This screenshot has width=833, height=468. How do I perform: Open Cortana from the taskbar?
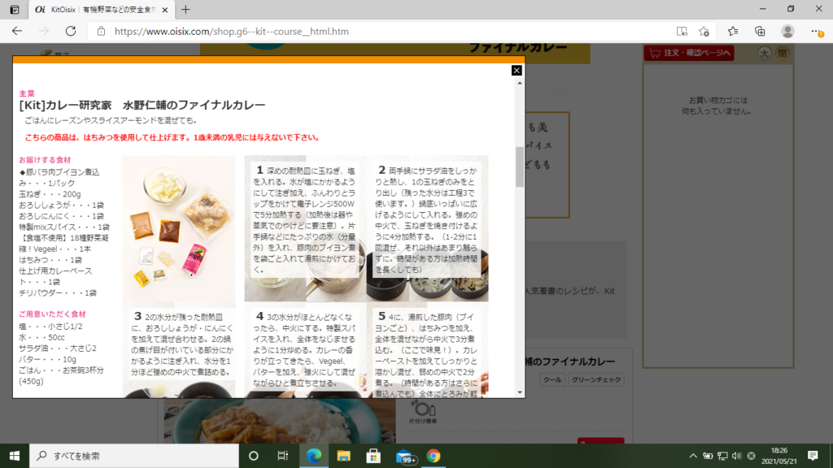click(254, 456)
